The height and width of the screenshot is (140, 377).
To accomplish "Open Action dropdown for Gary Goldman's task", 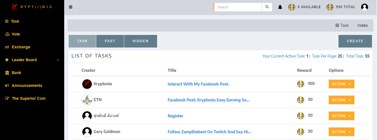I will (x=341, y=132).
